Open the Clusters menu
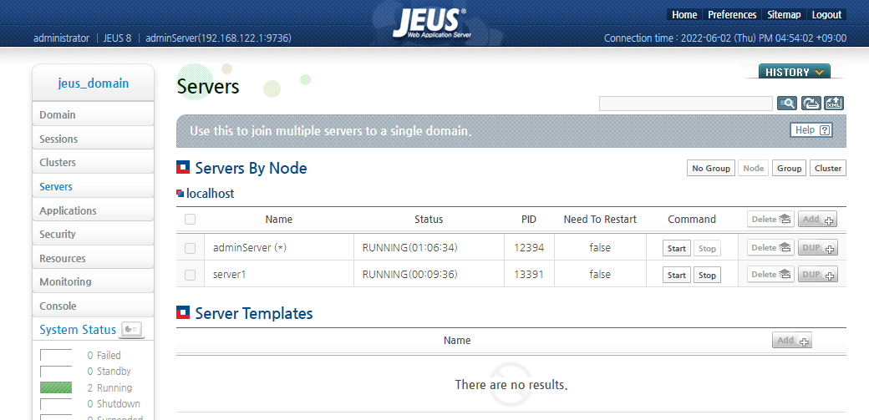Image resolution: width=869 pixels, height=420 pixels. [93, 162]
